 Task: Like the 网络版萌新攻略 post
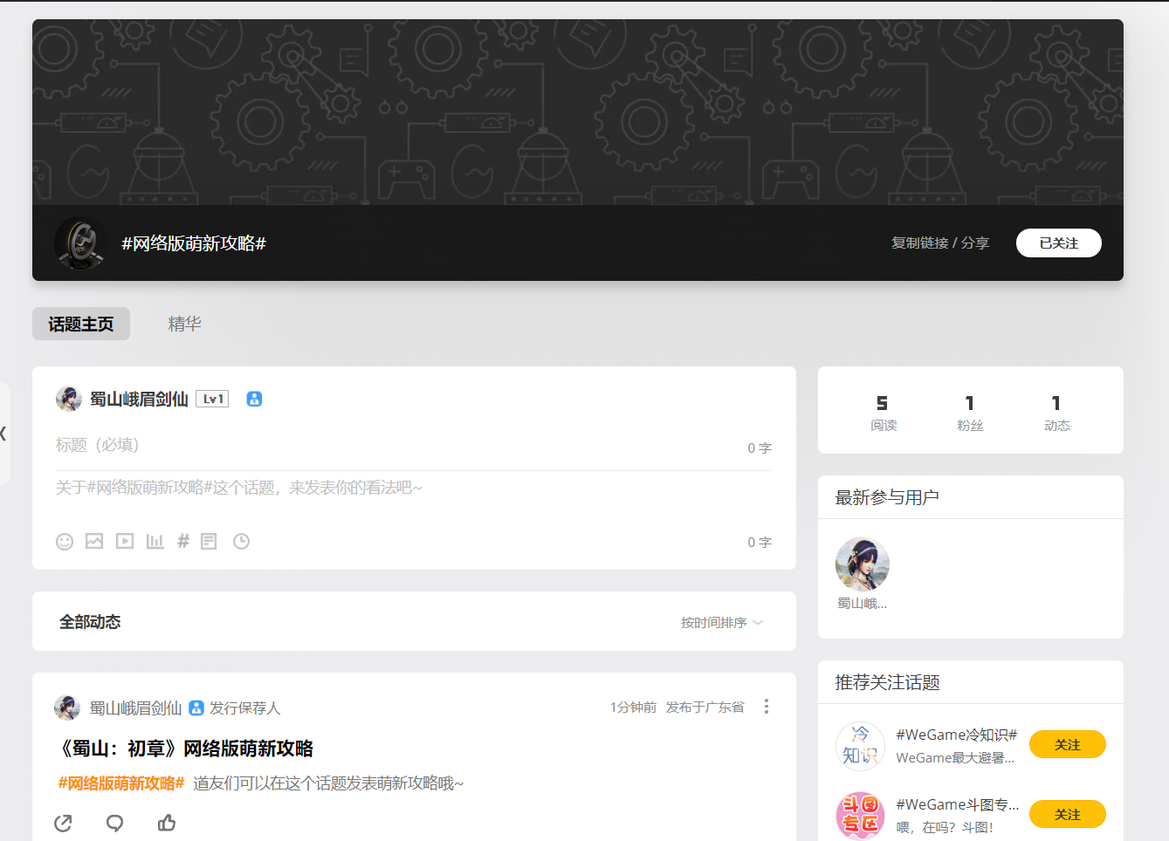coord(167,823)
